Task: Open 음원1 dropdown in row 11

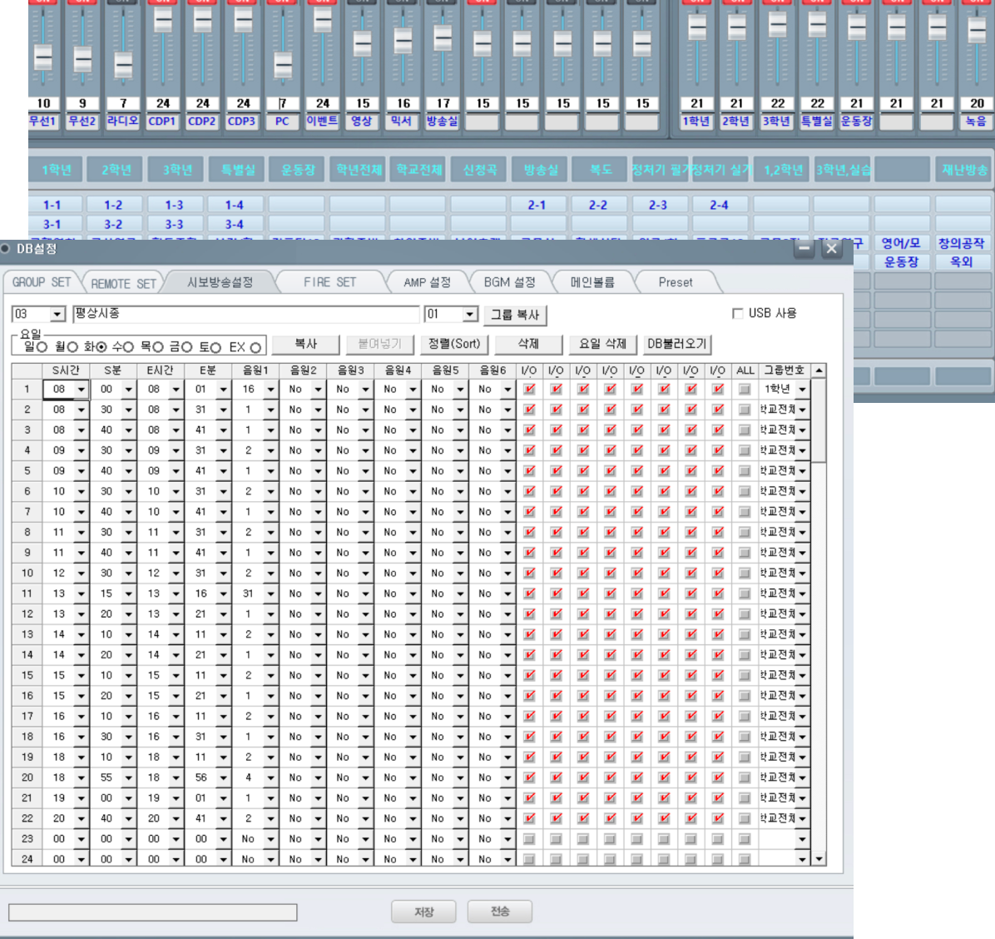Action: 271,594
